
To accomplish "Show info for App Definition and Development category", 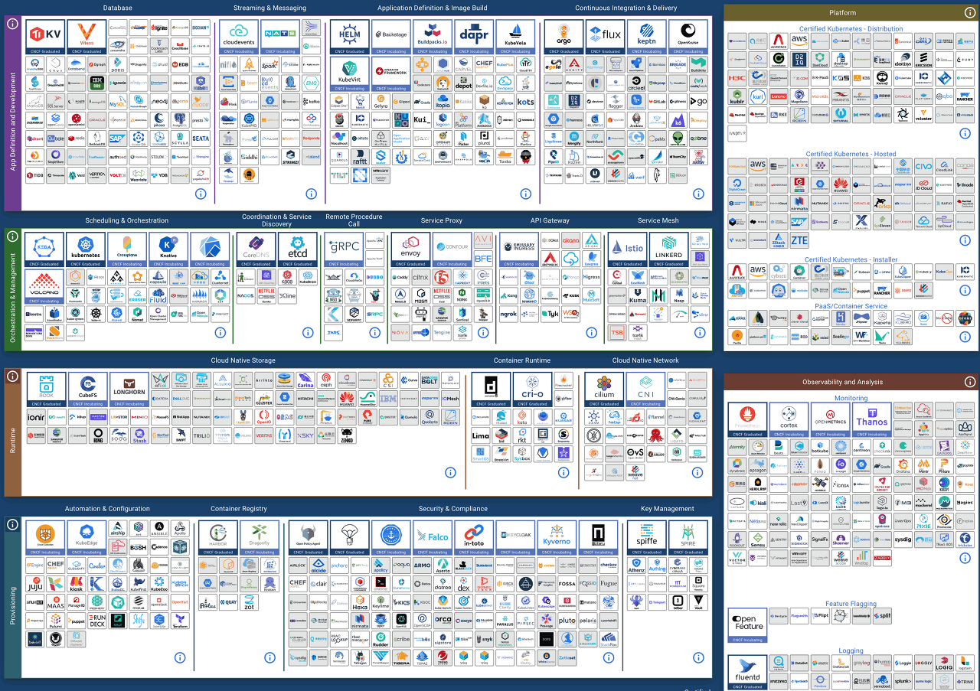I will (x=12, y=24).
